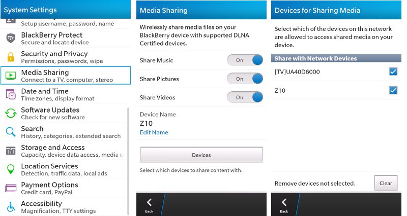Screen dimensions: 407x216
Task: Click the Software Updates refresh icon
Action: pos(11,113)
